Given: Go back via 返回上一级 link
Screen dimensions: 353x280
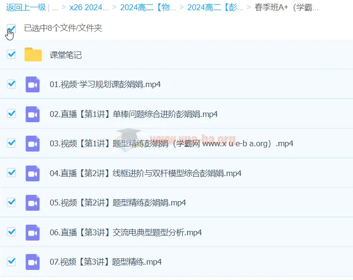Looking at the screenshot, I should (25, 8).
